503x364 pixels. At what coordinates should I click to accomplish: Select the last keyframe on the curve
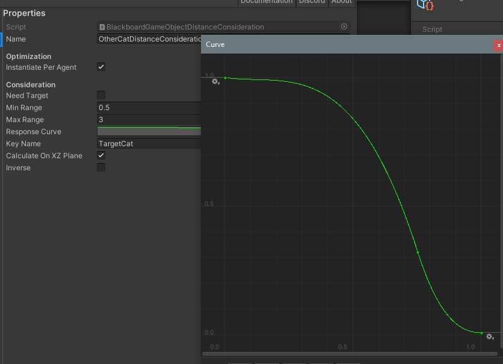pyautogui.click(x=482, y=333)
